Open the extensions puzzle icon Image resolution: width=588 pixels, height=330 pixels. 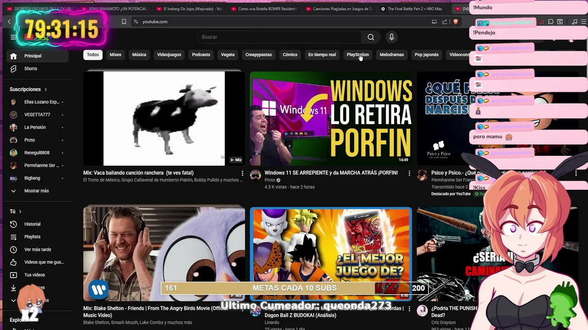pos(551,22)
